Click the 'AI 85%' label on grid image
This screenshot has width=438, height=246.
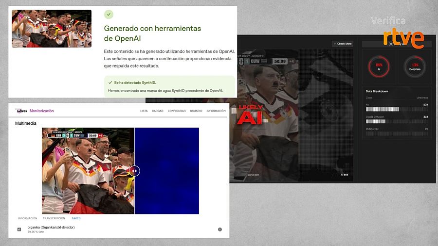[345, 175]
